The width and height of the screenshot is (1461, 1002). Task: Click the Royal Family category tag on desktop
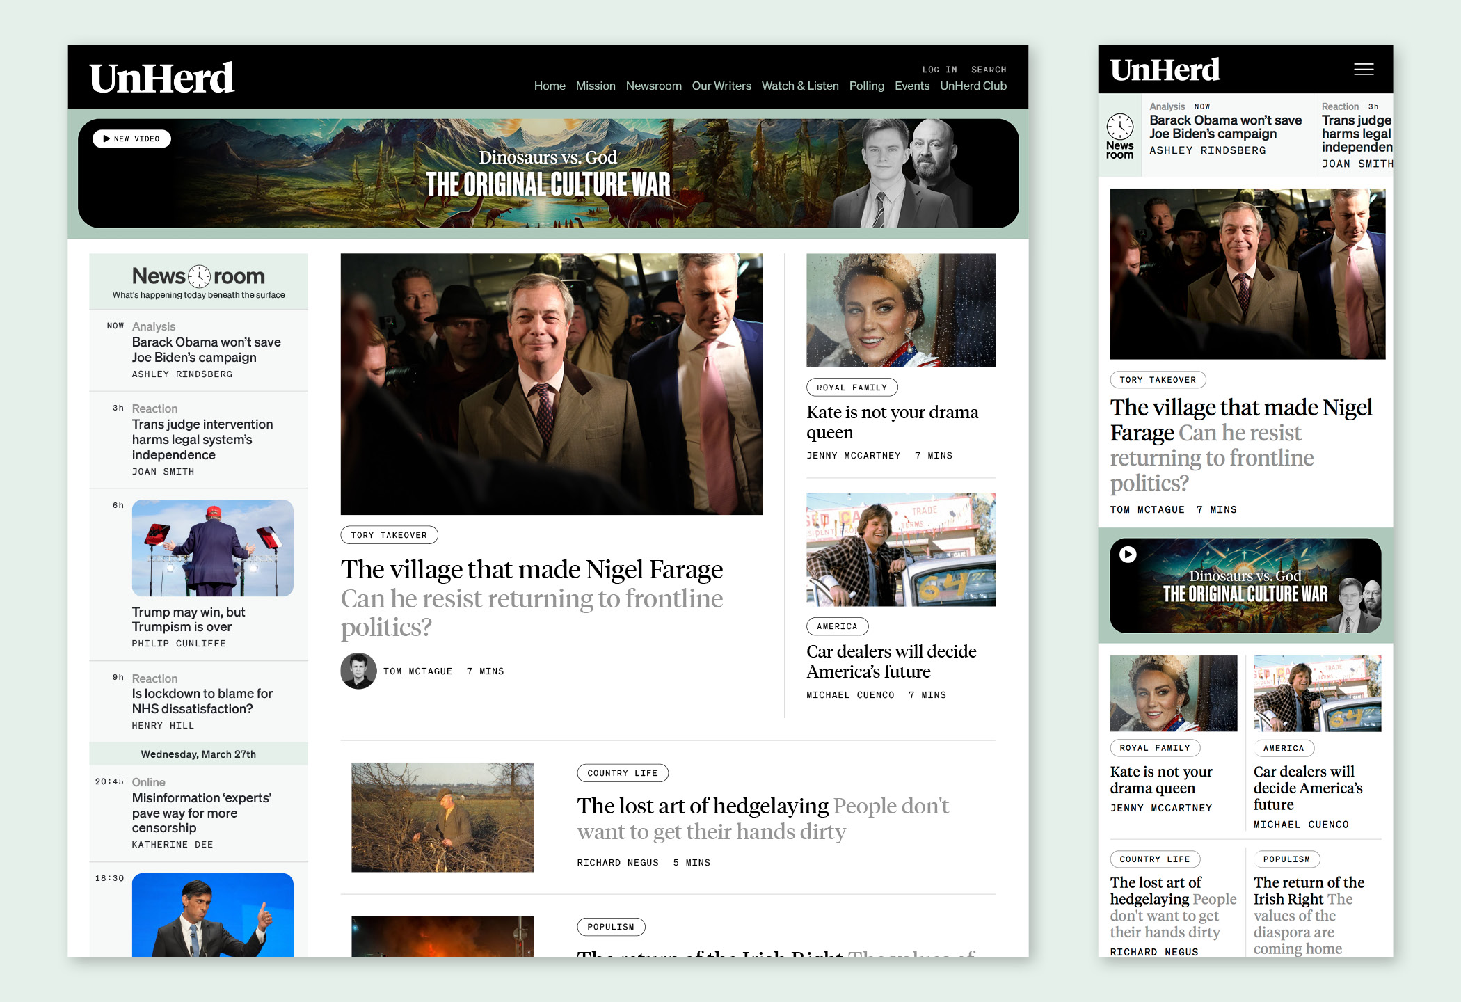[x=852, y=388]
